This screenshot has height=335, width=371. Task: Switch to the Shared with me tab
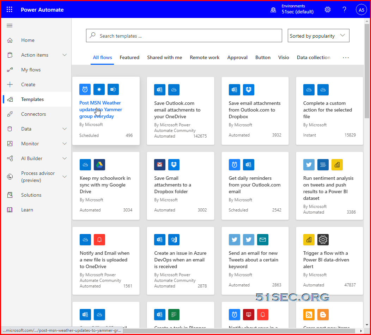click(x=164, y=57)
